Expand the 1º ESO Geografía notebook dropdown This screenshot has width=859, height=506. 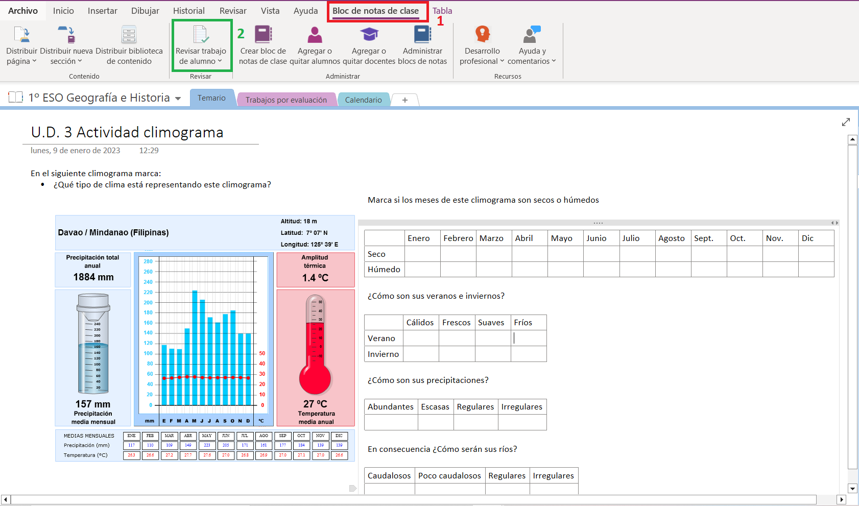(178, 99)
